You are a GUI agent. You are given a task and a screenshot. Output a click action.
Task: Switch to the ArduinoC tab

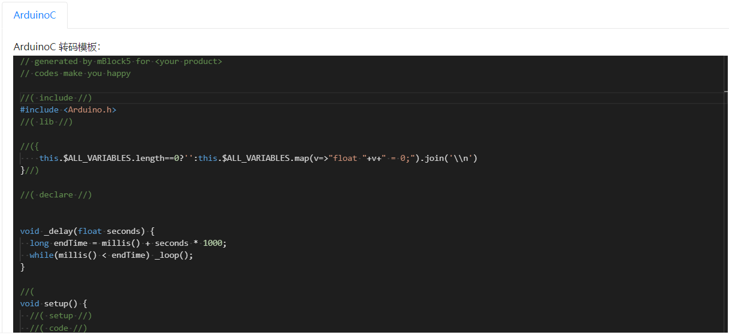point(35,15)
